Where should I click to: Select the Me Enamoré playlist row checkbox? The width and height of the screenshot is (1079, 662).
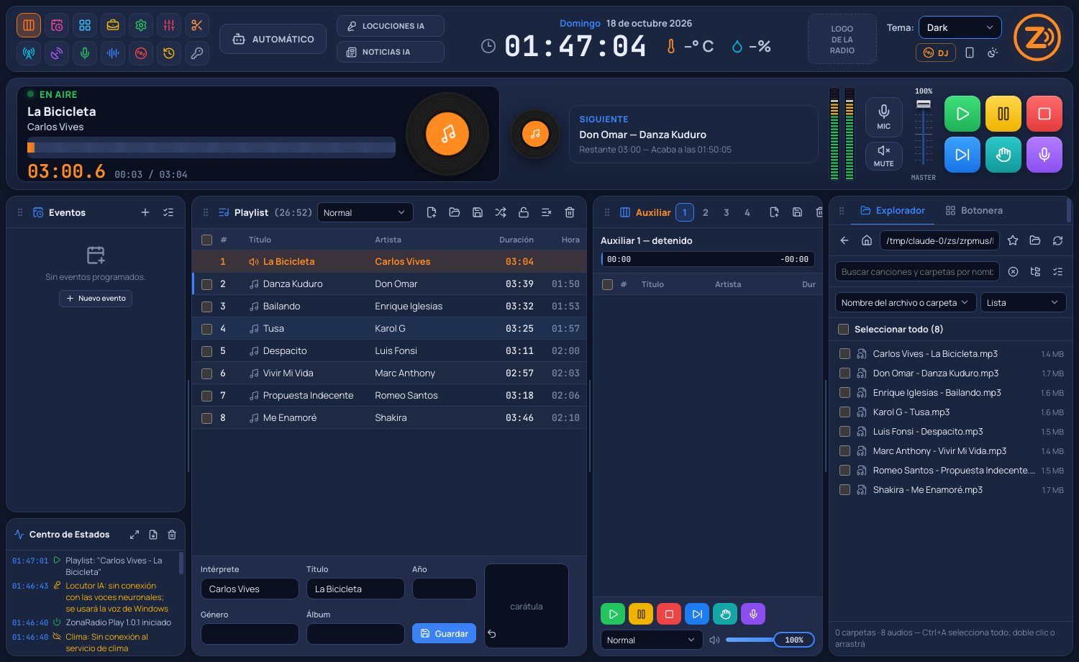coord(207,418)
